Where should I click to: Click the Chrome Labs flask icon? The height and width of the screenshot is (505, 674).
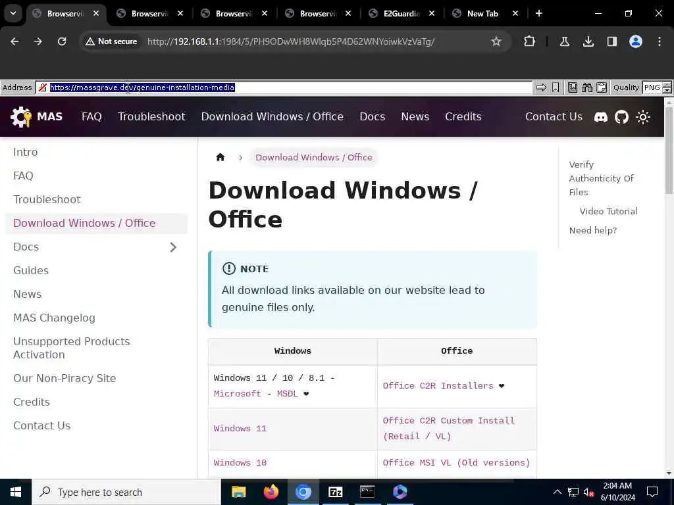(565, 41)
